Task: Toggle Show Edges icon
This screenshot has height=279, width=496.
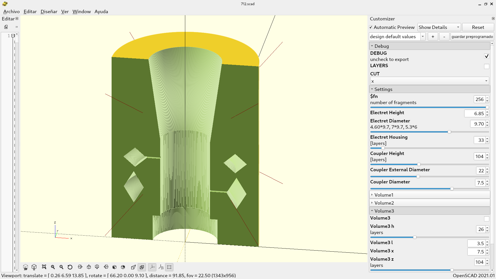Action: [x=169, y=267]
